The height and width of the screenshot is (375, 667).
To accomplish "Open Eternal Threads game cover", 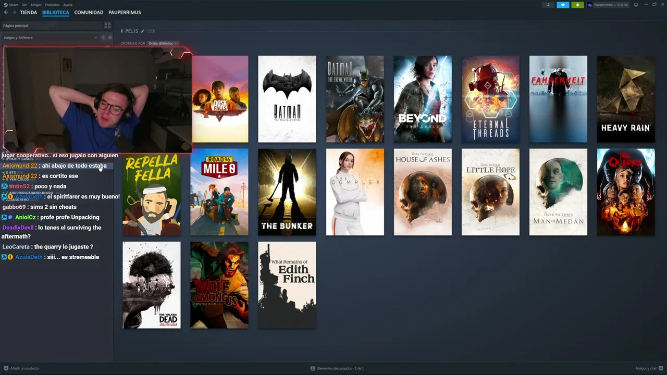I will pos(490,99).
